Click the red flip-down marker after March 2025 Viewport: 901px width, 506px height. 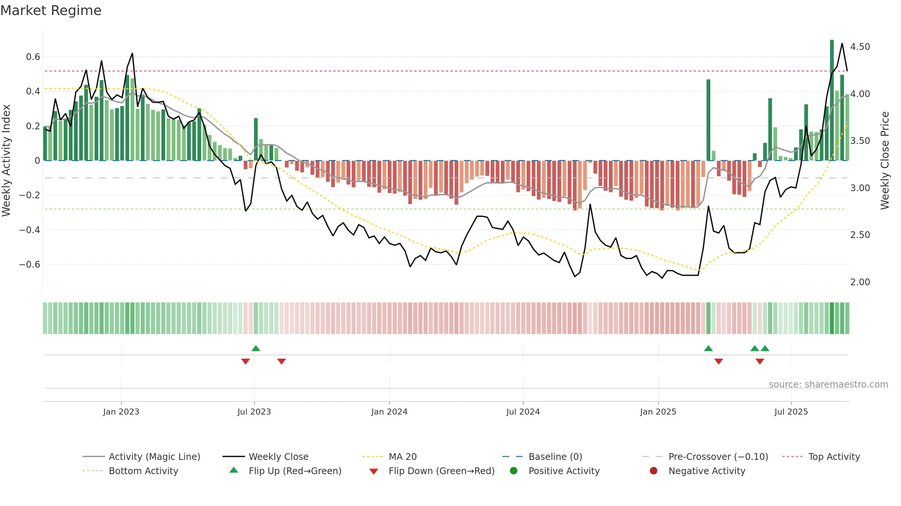719,361
